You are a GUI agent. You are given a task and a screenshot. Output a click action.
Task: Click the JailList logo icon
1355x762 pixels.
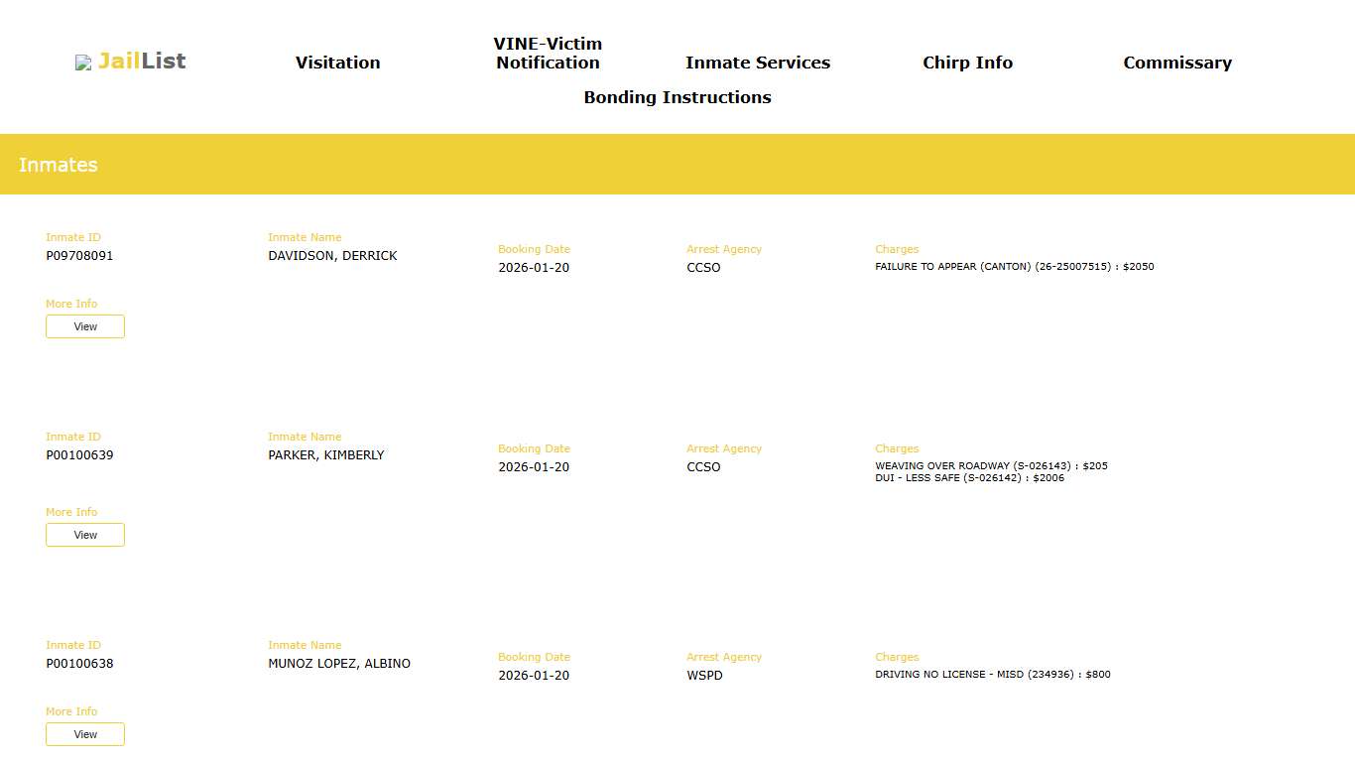83,63
